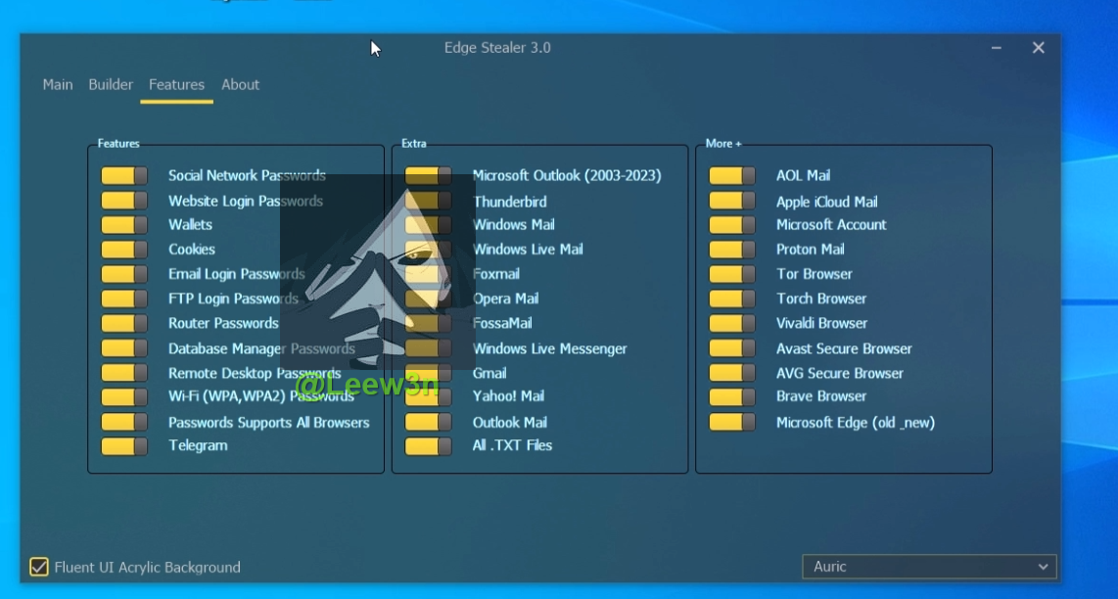Toggle the Cookies switch
Screen dimensions: 1118x599
click(x=124, y=250)
